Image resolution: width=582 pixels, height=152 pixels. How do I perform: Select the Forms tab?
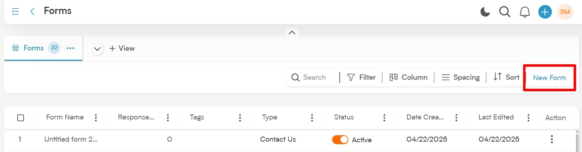coord(34,48)
